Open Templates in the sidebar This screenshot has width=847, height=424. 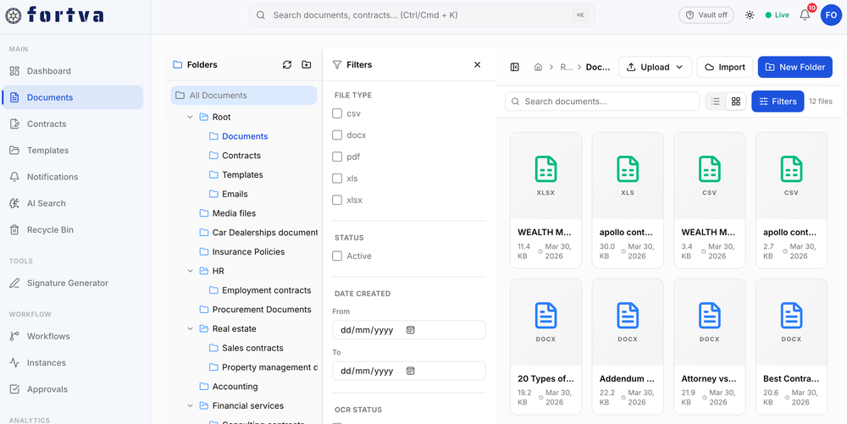click(x=72, y=151)
